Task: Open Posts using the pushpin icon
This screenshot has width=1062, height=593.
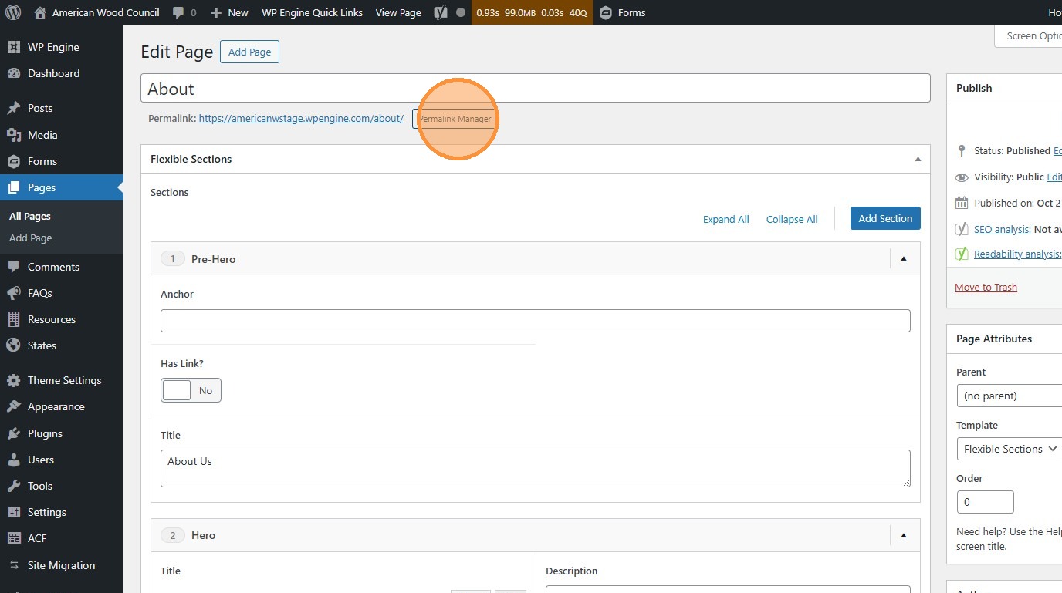Action: point(13,108)
